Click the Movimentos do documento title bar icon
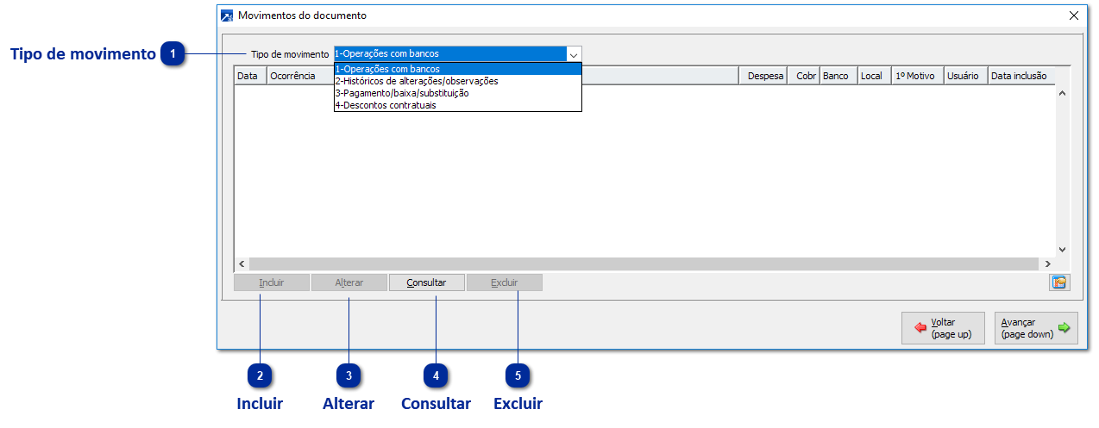The image size is (1099, 428). tap(227, 16)
